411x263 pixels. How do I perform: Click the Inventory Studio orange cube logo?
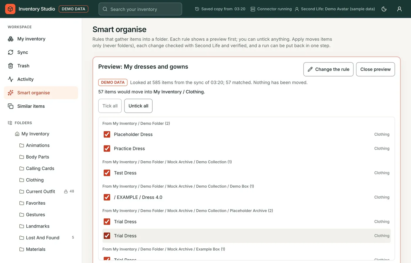pyautogui.click(x=10, y=9)
